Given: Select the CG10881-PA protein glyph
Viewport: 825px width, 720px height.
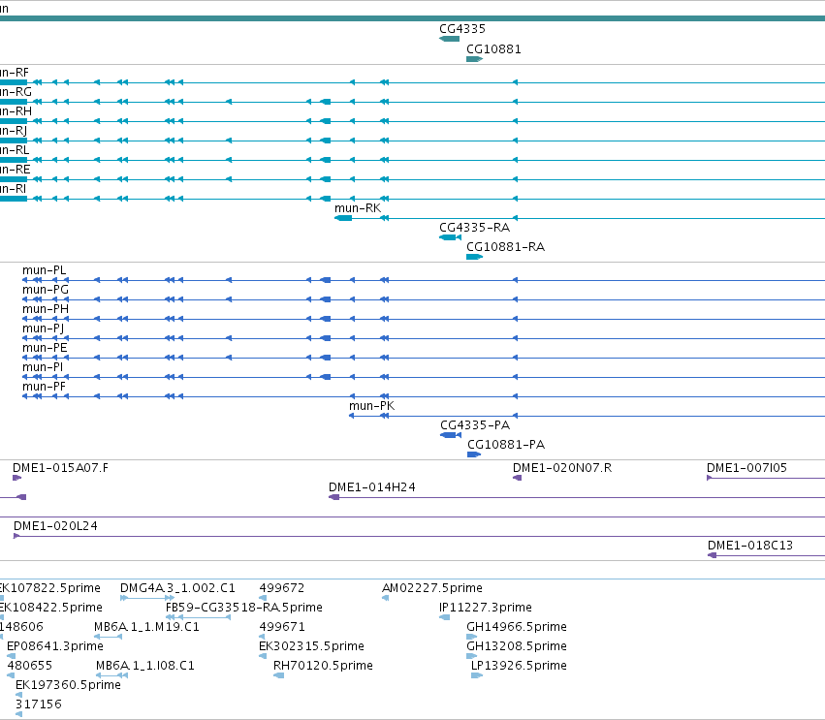Looking at the screenshot, I should tap(474, 454).
